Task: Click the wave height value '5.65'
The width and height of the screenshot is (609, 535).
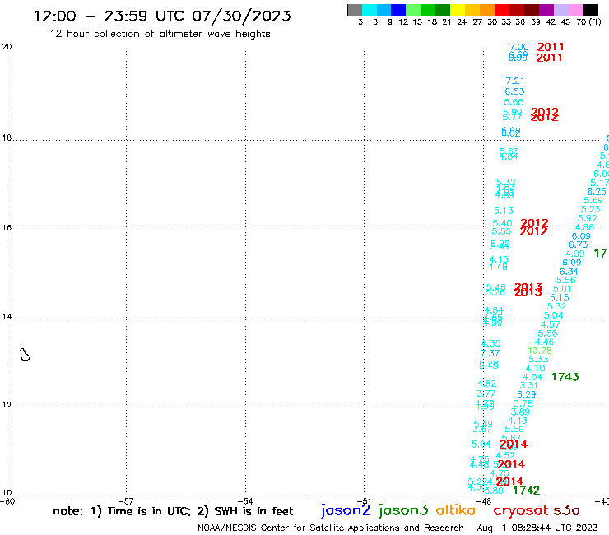Action: (x=514, y=102)
